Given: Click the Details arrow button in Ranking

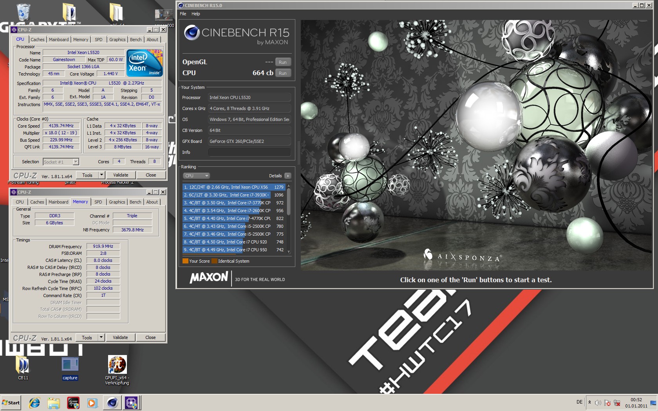Looking at the screenshot, I should [288, 176].
